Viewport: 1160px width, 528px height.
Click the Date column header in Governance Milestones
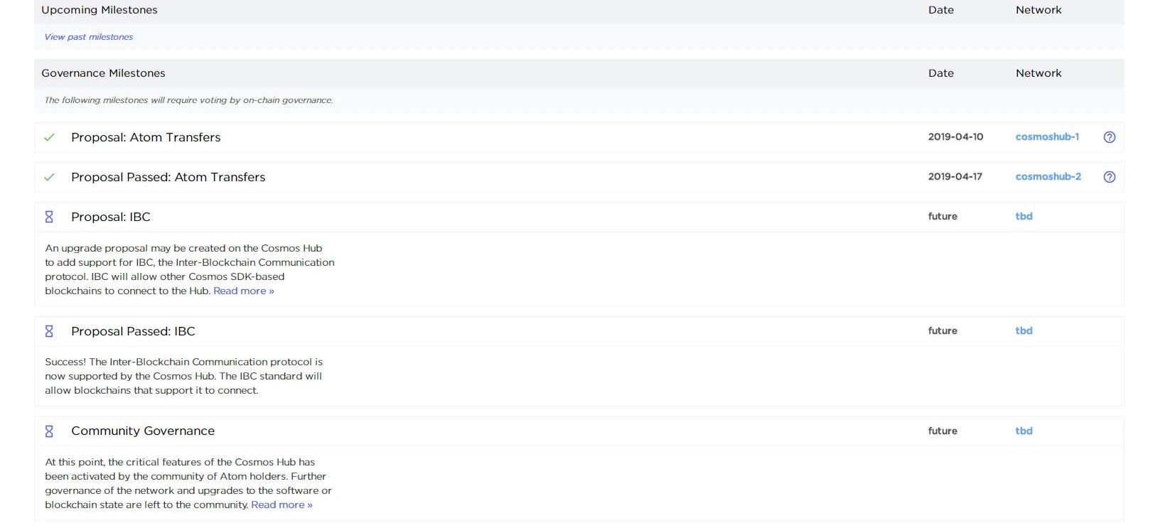point(941,73)
